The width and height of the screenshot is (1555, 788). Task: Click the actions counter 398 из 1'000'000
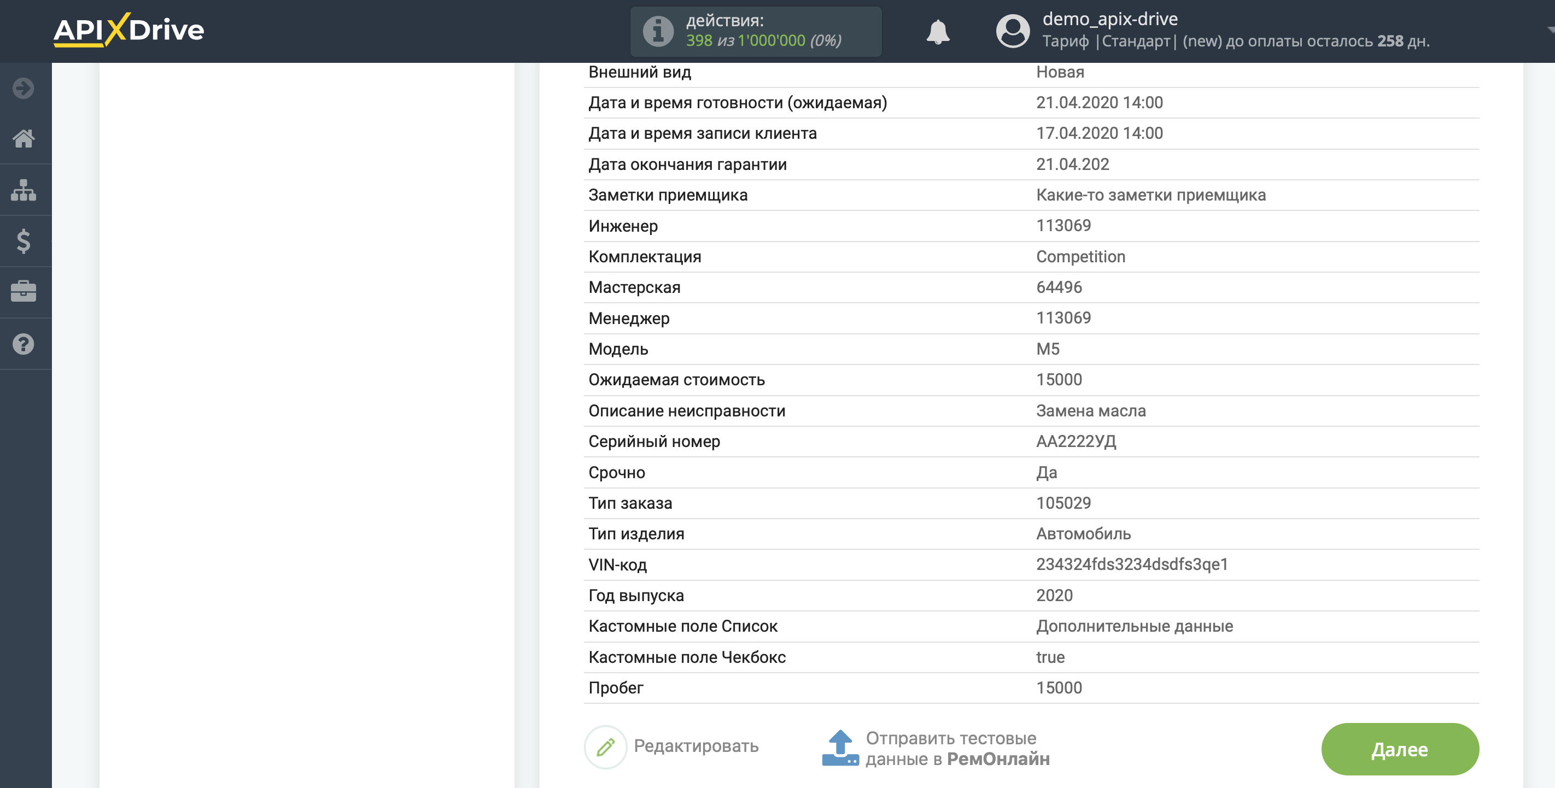(x=764, y=40)
